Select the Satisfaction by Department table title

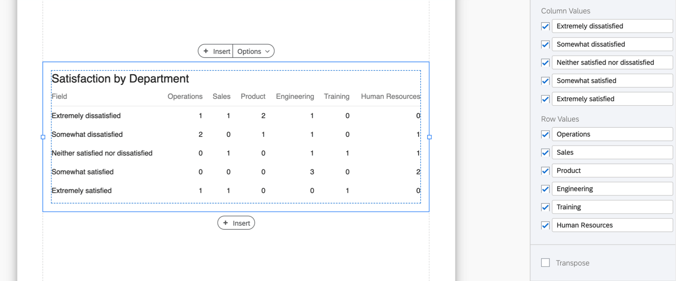pos(120,79)
